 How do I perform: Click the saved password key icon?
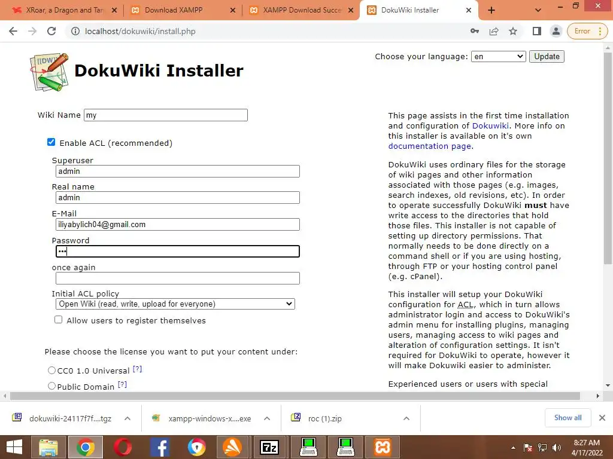[x=475, y=31]
